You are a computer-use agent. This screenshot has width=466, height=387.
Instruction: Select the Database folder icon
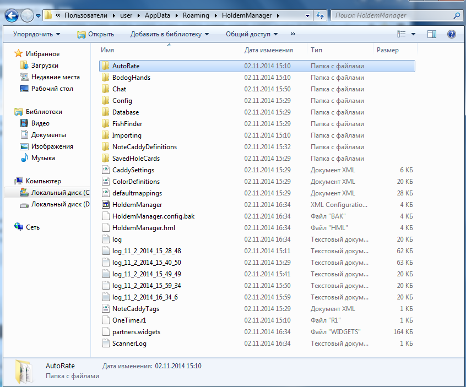click(x=106, y=112)
